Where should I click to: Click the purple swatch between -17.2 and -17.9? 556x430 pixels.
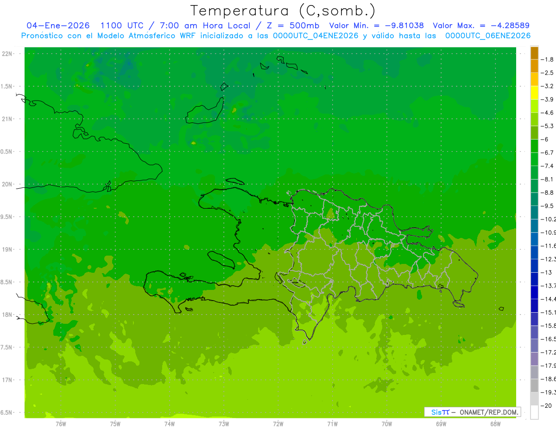534,359
